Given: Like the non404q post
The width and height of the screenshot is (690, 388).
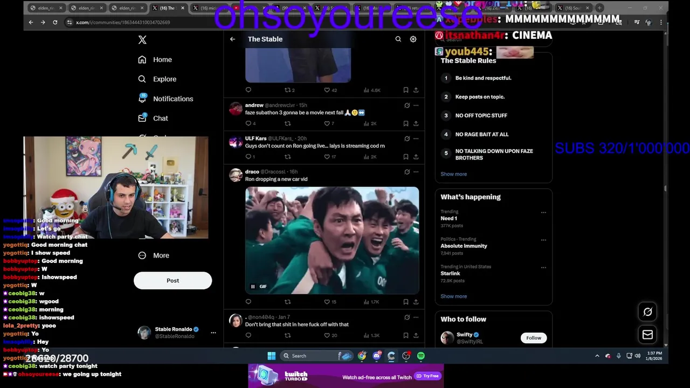Looking at the screenshot, I should point(327,335).
